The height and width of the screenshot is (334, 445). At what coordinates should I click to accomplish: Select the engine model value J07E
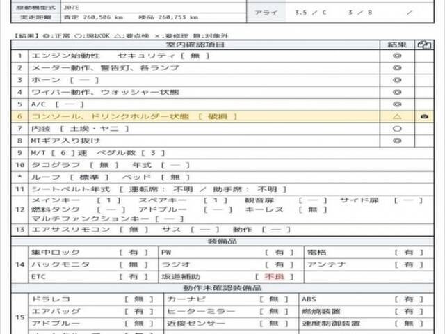click(x=71, y=8)
